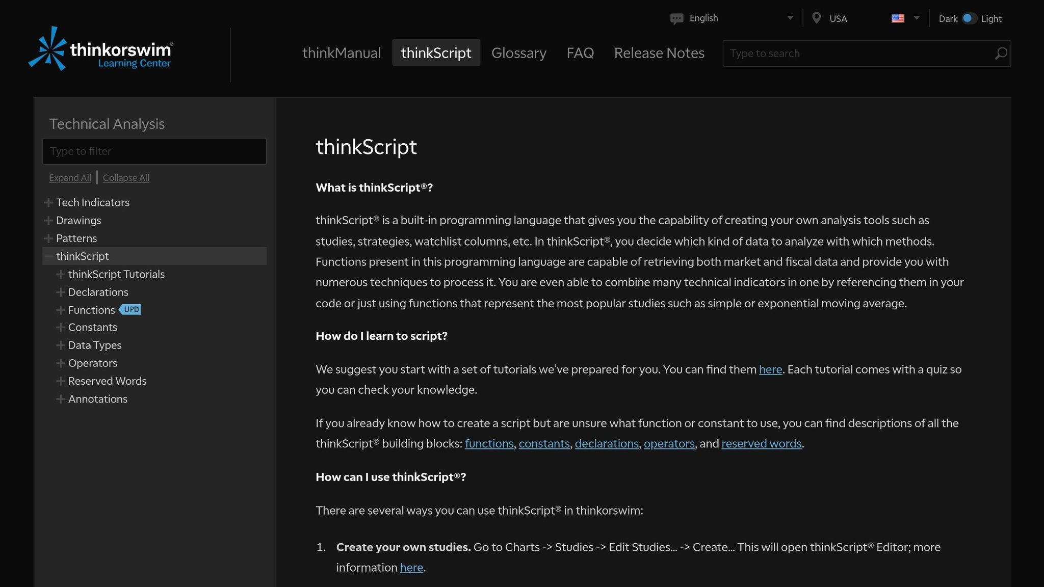Open the reserved words link
Image resolution: width=1044 pixels, height=587 pixels.
761,444
